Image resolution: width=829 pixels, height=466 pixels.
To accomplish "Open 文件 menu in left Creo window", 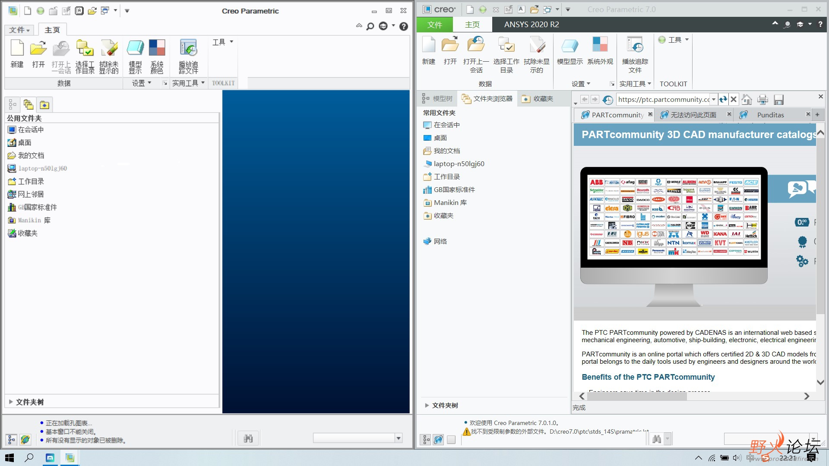I will pos(19,30).
